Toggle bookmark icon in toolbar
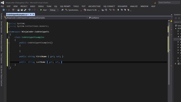The width and height of the screenshot is (181, 102). click(118, 10)
